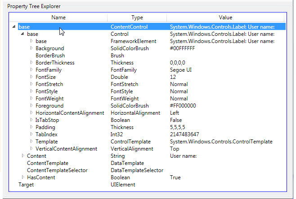This screenshot has width=296, height=199.
Task: Click the 0,0,0,0 thickness value
Action: coord(177,63)
